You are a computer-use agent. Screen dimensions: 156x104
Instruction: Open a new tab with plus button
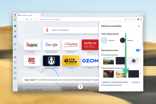[42, 15]
